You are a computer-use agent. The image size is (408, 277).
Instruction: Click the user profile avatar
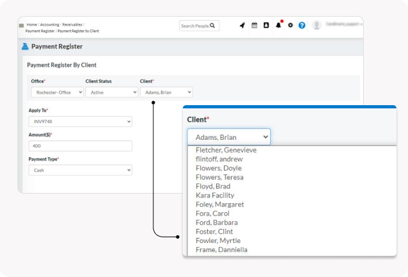coord(316,26)
